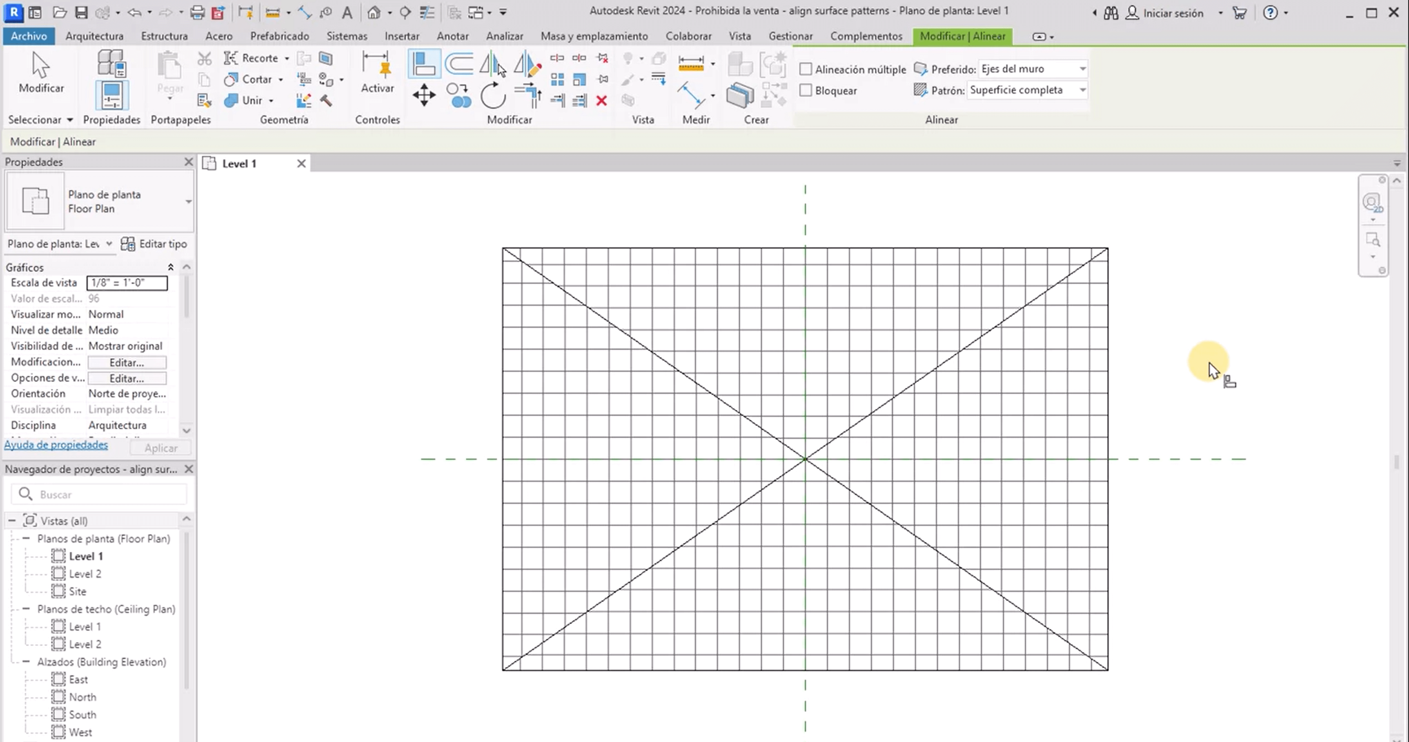Open the type selector dropdown for Plano de planta
This screenshot has height=742, width=1409.
coord(188,201)
